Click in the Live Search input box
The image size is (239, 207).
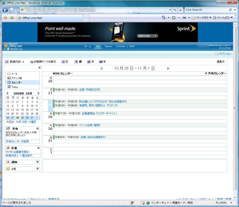pyautogui.click(x=206, y=10)
